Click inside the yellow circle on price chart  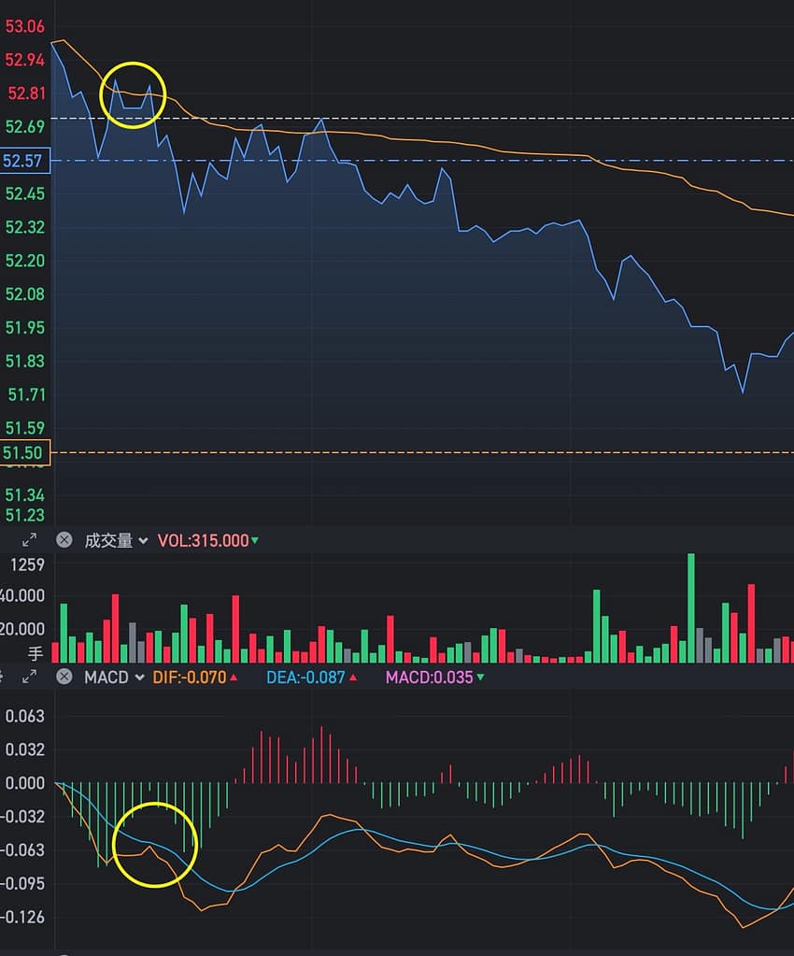tap(133, 95)
